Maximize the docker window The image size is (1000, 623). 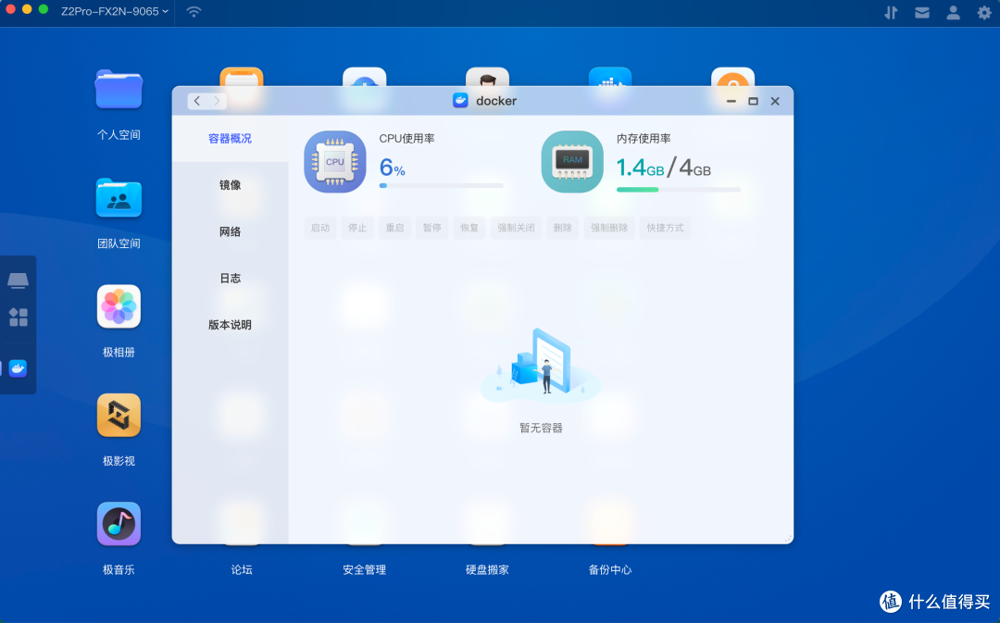753,101
